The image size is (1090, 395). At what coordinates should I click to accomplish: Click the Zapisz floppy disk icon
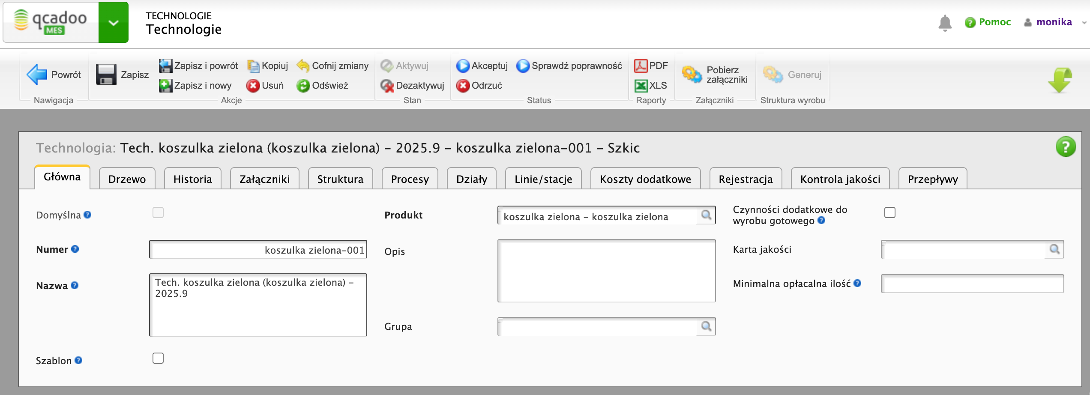106,75
